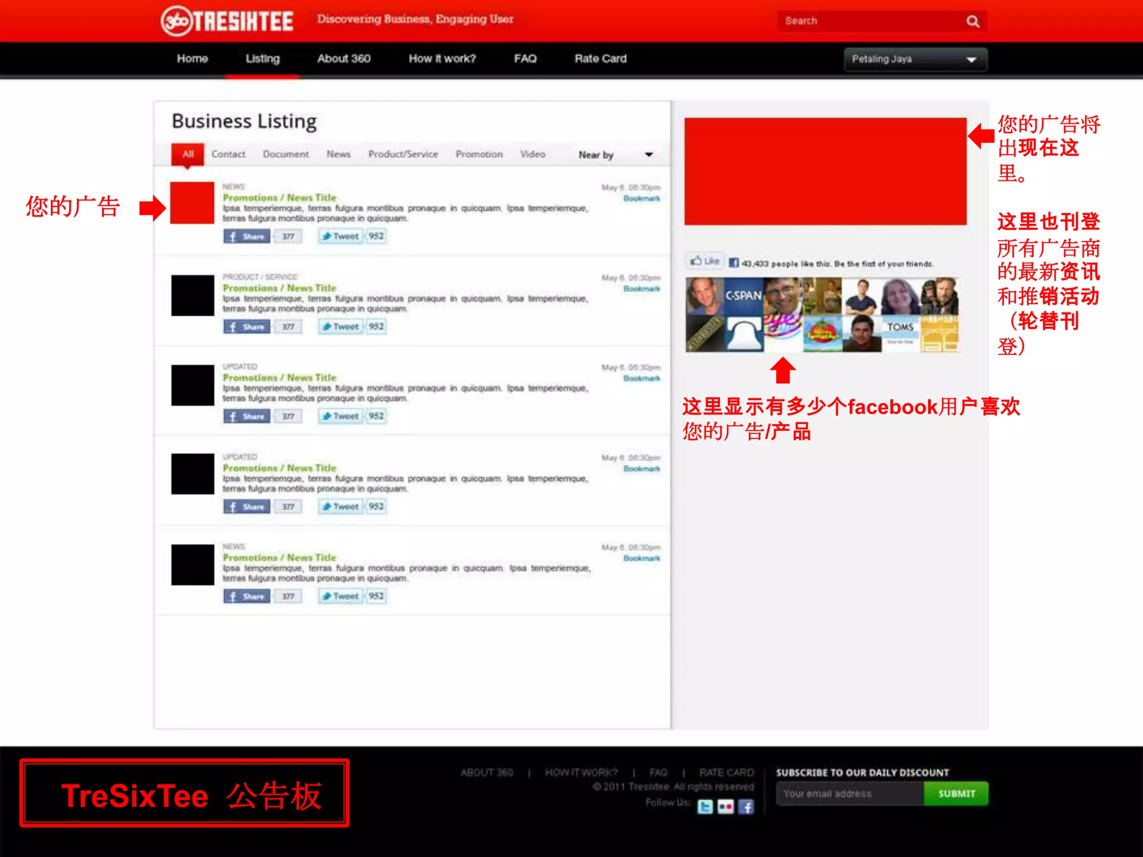Click the TreSixTee 360 logo

tap(227, 21)
